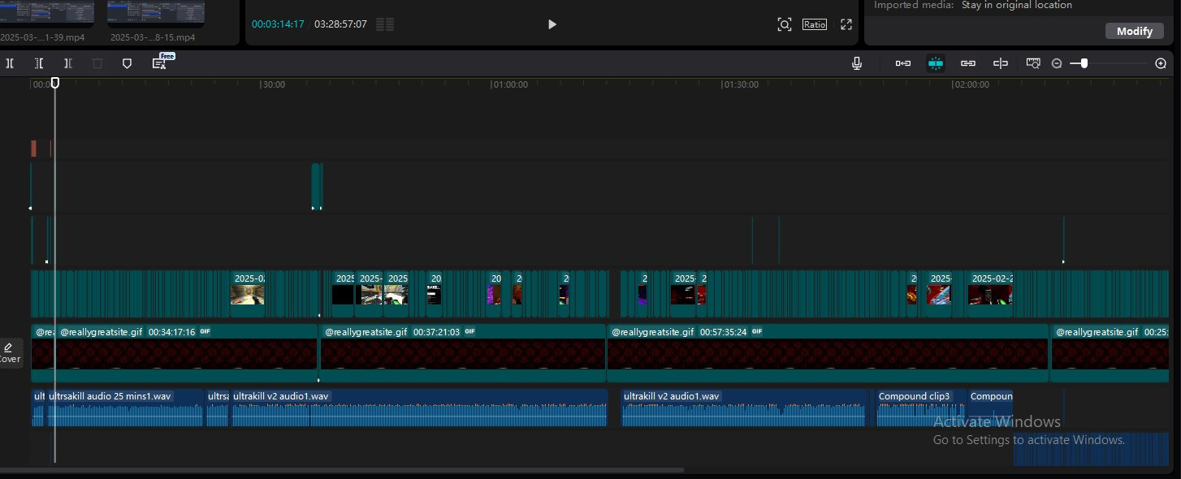Toggle clip linkage
Image resolution: width=1181 pixels, height=479 pixels.
[x=968, y=63]
